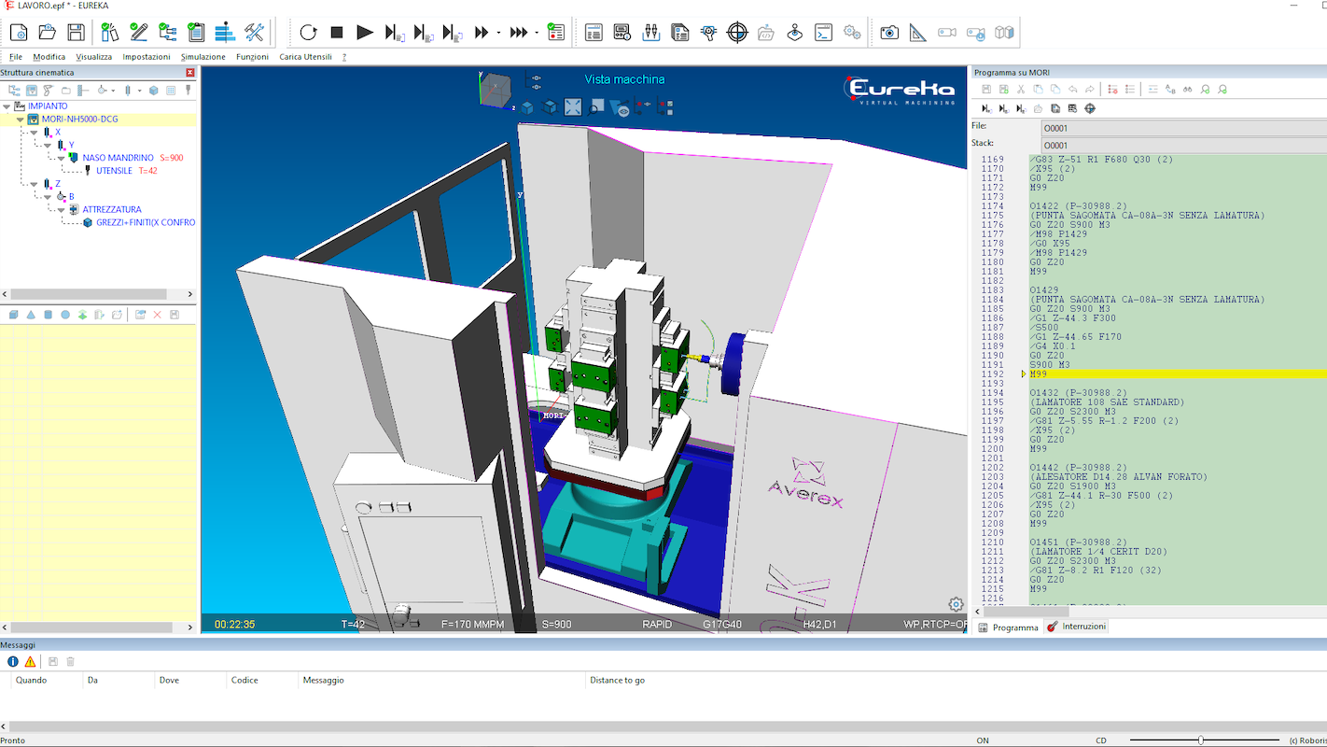Open the joystick manual control icon
The height and width of the screenshot is (747, 1327).
click(x=794, y=33)
